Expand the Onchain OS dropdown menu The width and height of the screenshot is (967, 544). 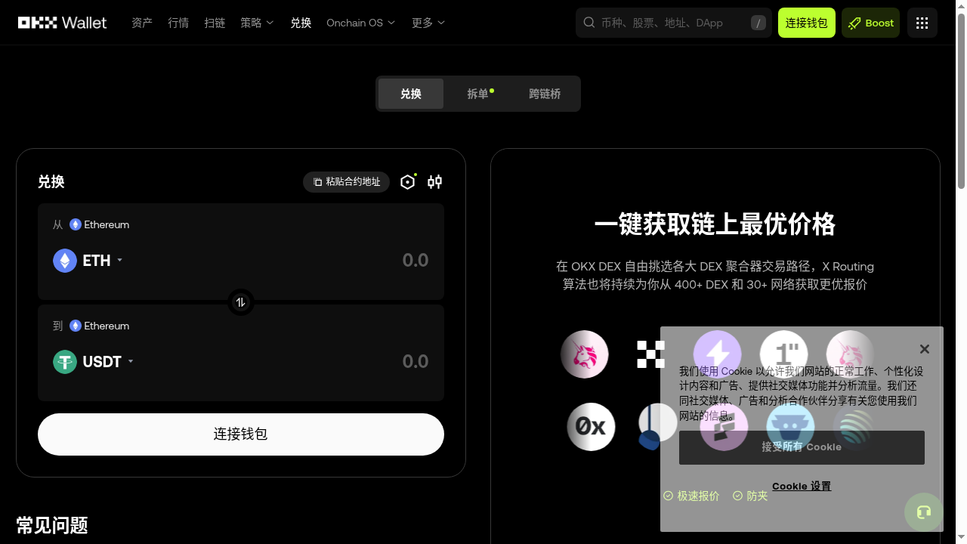(x=360, y=23)
